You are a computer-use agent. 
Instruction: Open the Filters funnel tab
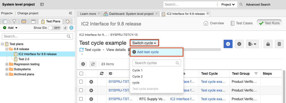[14, 21]
